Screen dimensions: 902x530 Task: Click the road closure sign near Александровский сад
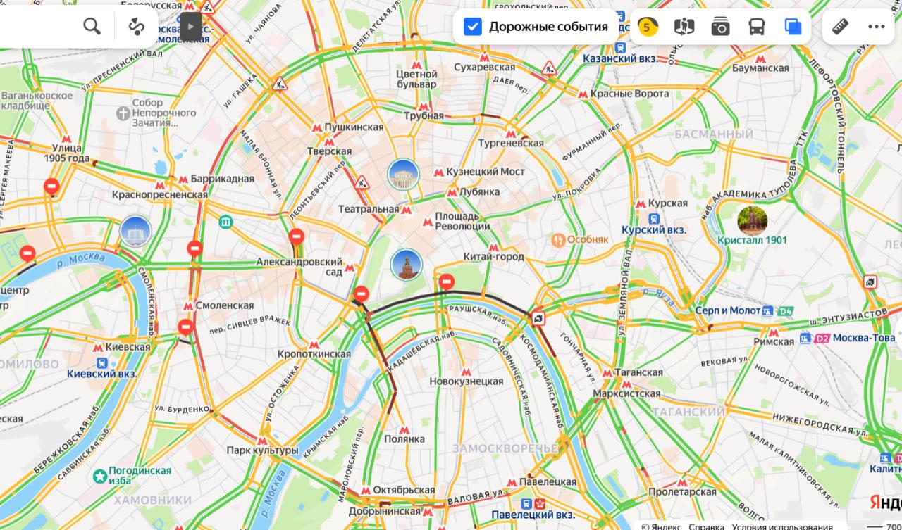pyautogui.click(x=297, y=236)
